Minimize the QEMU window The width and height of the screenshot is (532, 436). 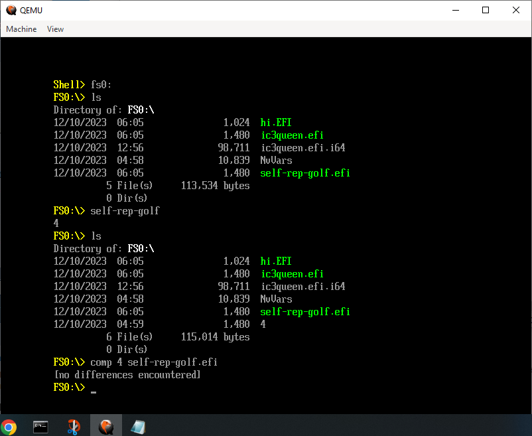455,10
